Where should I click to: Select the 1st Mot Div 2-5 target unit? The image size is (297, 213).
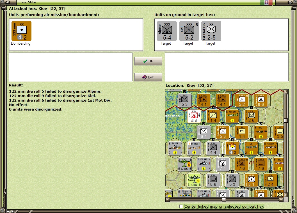(211, 31)
